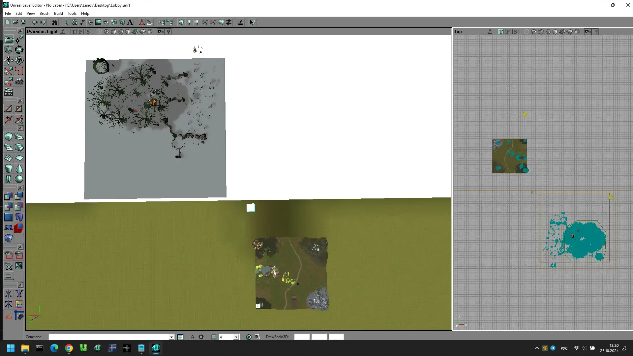Image resolution: width=633 pixels, height=356 pixels.
Task: Click the Undo arrow icon
Action: [35, 22]
